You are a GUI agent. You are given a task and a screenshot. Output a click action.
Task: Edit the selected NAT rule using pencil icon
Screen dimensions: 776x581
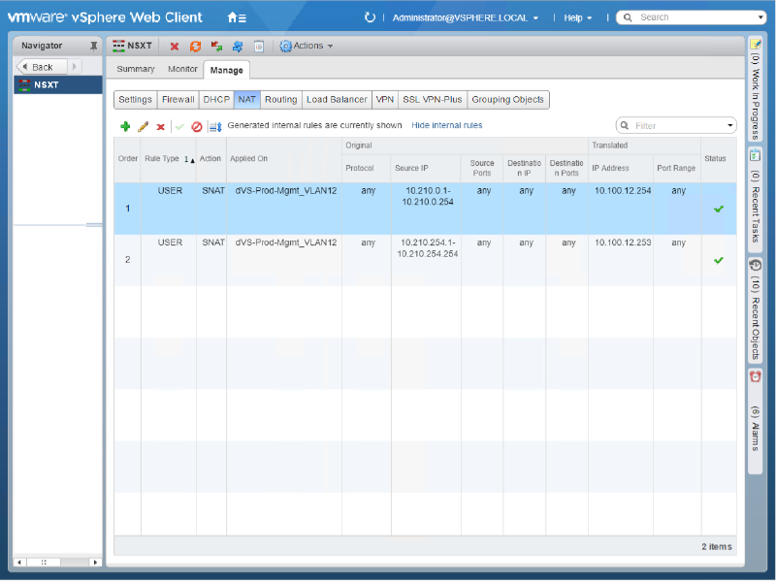click(142, 125)
